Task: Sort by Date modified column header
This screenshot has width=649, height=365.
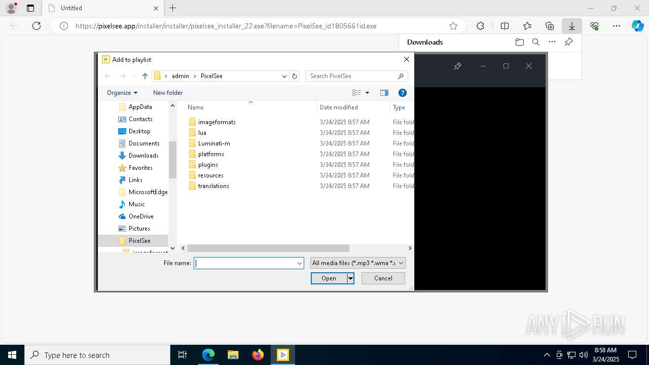Action: pyautogui.click(x=339, y=107)
